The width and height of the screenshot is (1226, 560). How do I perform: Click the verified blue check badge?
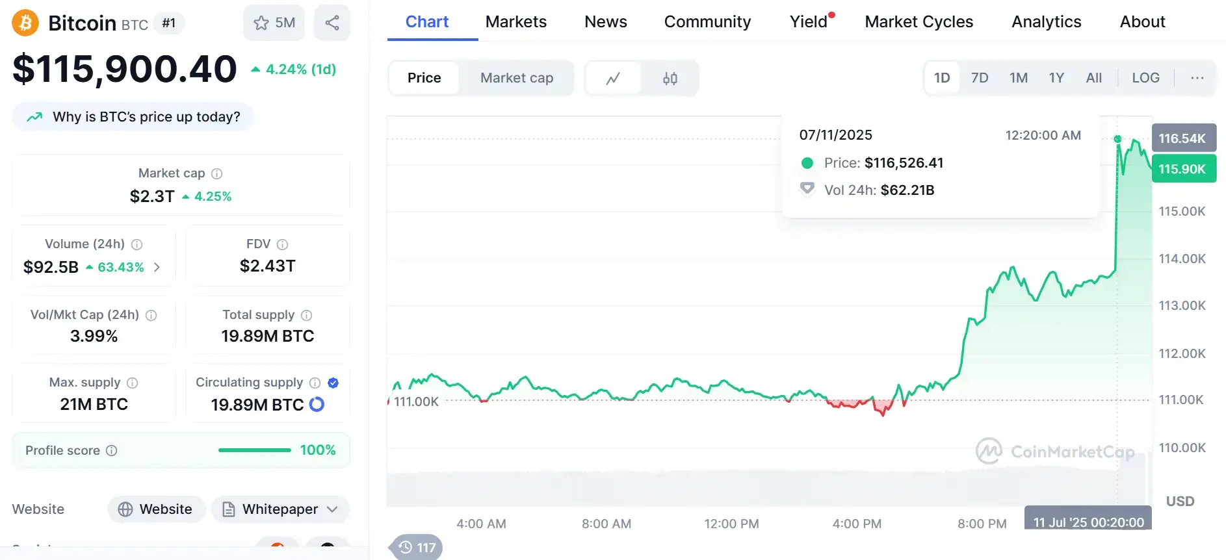[x=333, y=383]
